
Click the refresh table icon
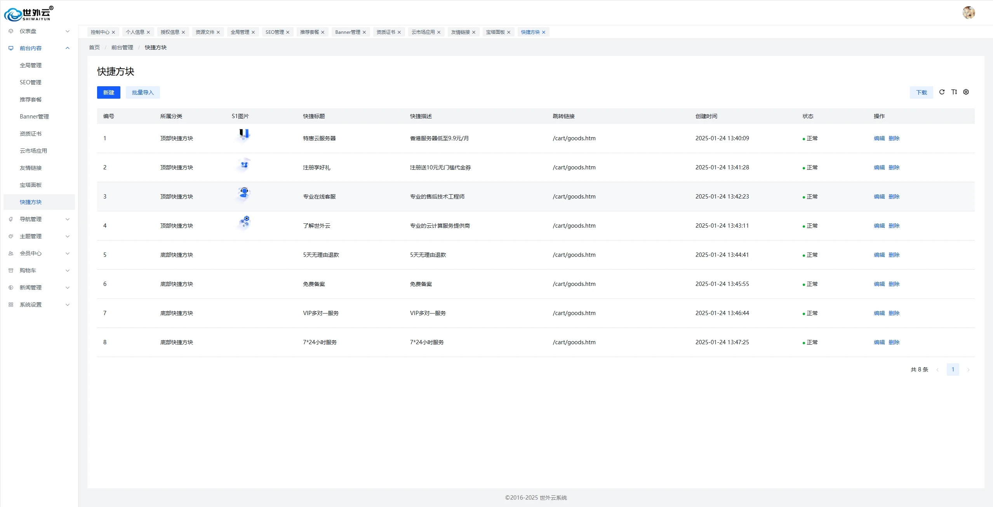pos(942,92)
